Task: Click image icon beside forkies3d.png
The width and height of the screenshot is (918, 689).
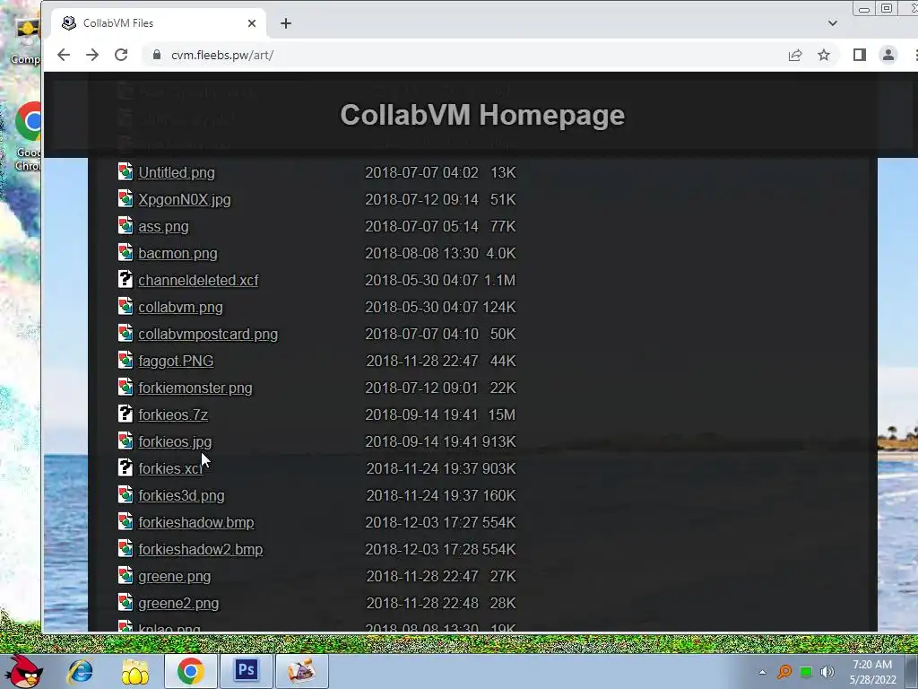Action: click(126, 495)
